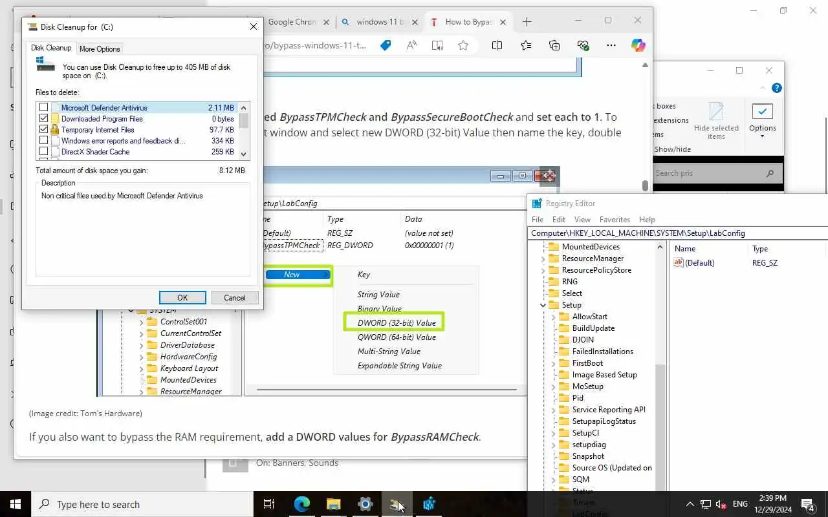Open the Windows Start menu
The height and width of the screenshot is (517, 828).
(x=16, y=504)
